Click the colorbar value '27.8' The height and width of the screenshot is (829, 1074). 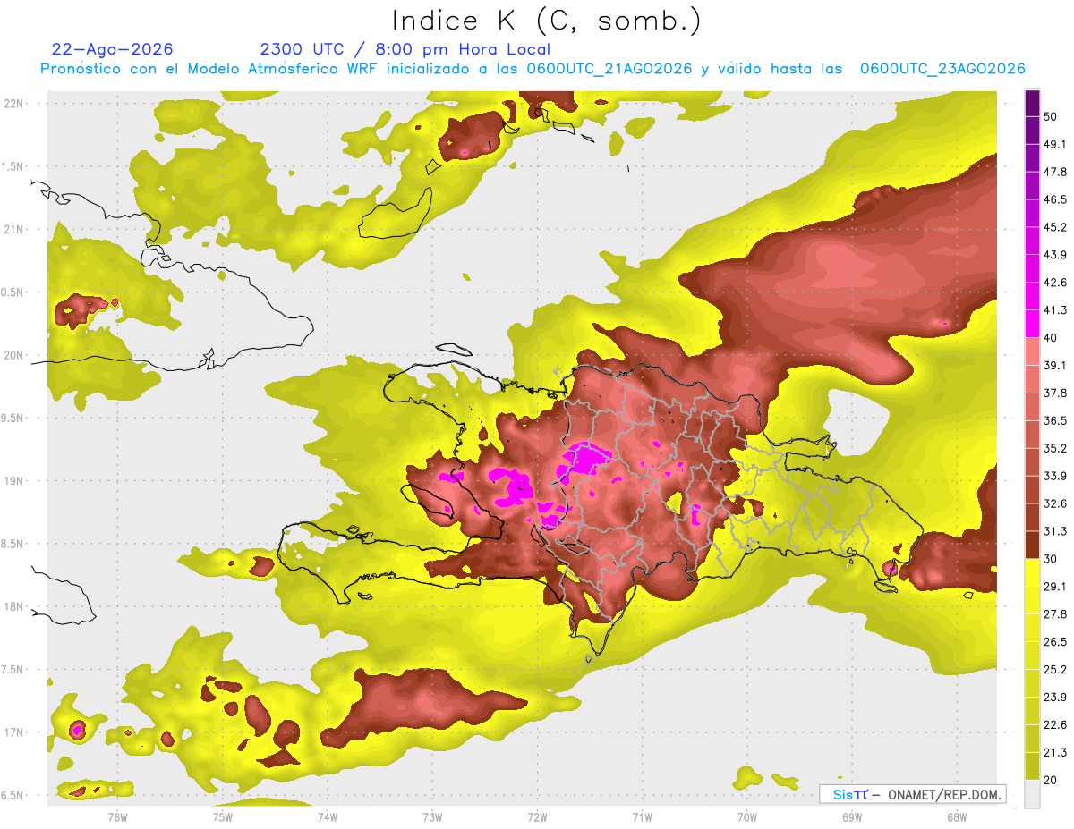pyautogui.click(x=1054, y=614)
